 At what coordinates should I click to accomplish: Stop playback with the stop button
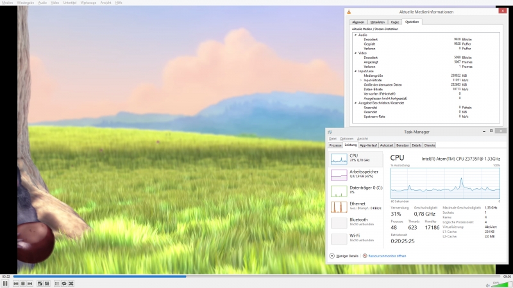23,284
